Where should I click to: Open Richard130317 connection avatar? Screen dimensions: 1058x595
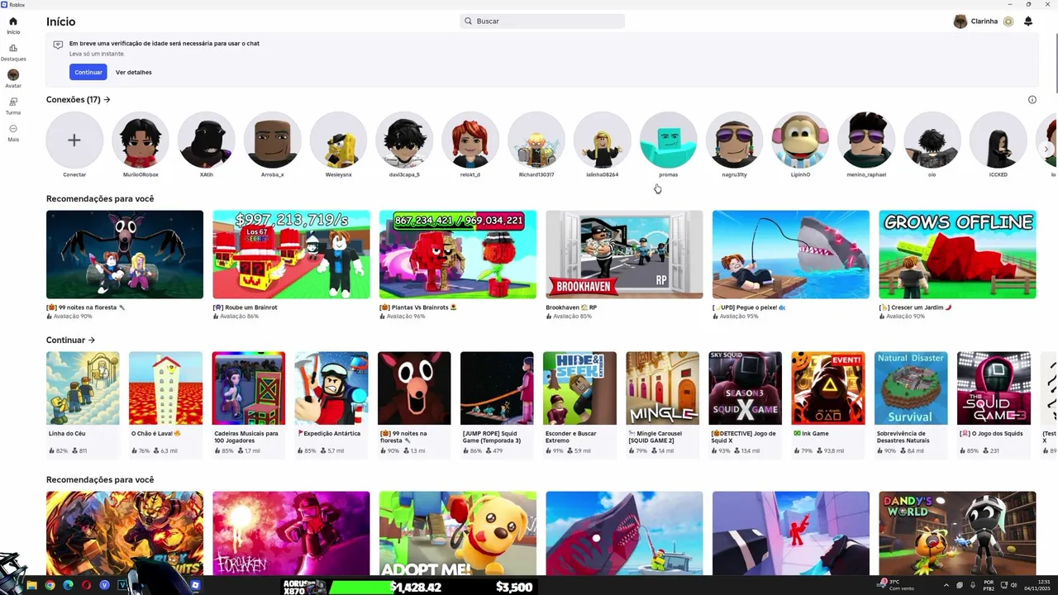536,140
